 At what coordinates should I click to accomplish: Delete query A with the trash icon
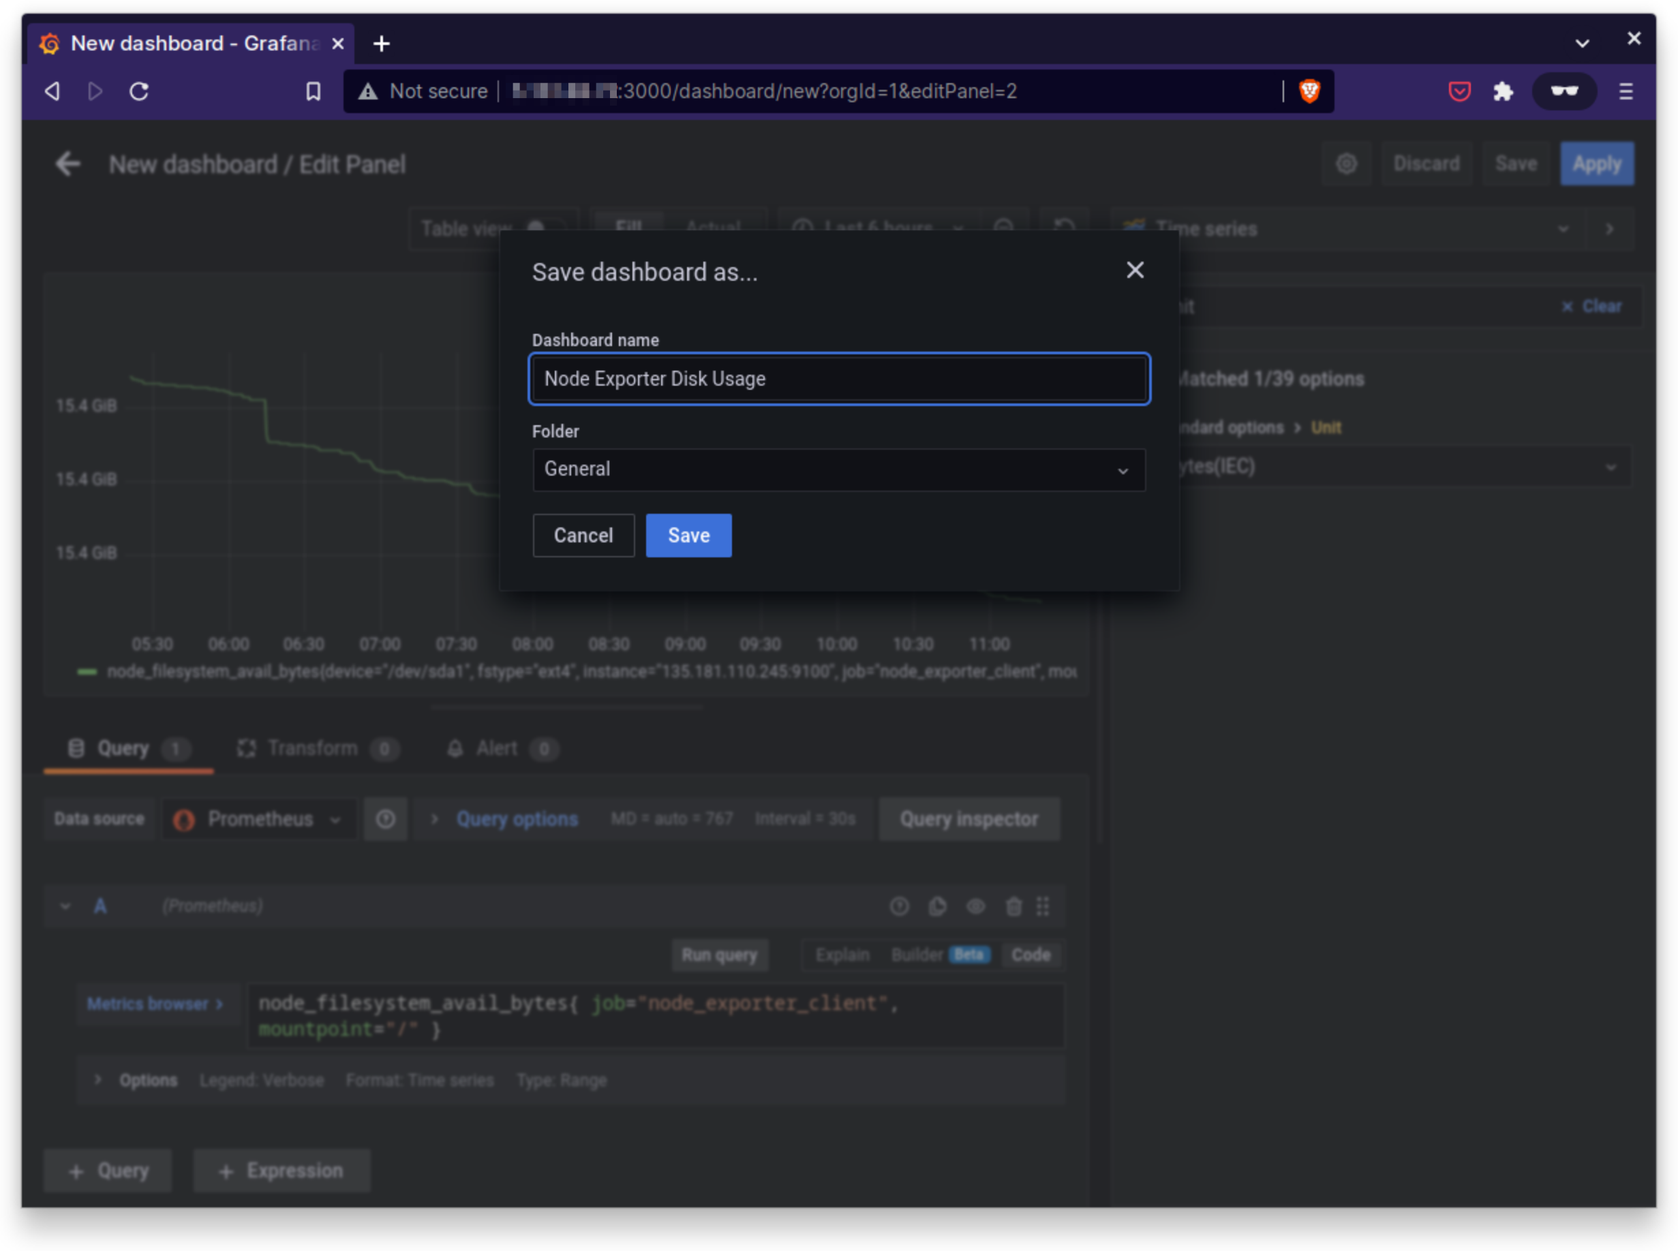(x=1013, y=906)
